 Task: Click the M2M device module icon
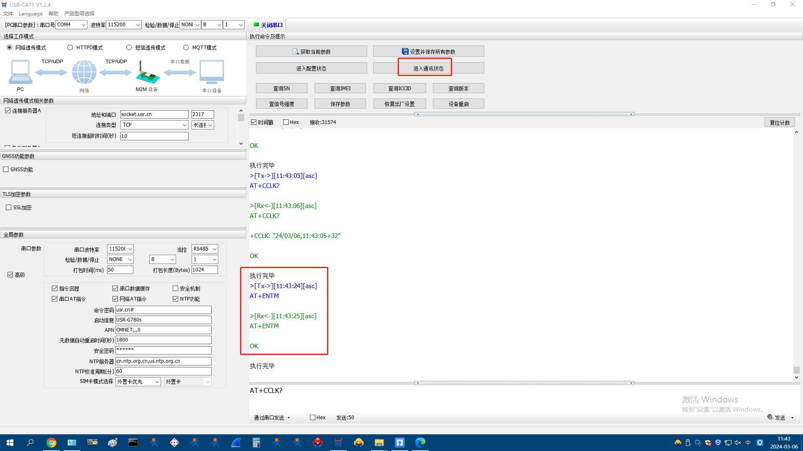[147, 73]
